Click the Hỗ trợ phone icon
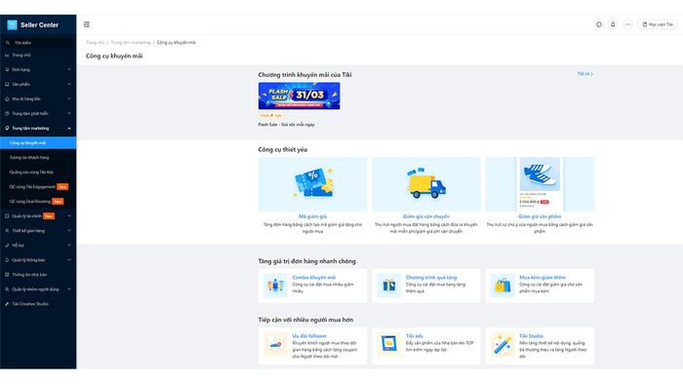This screenshot has height=384, width=683. [x=7, y=246]
